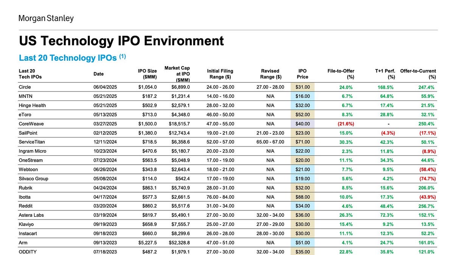
Task: Click Reddit's offer-to-current 256.7%
Action: click(x=426, y=206)
